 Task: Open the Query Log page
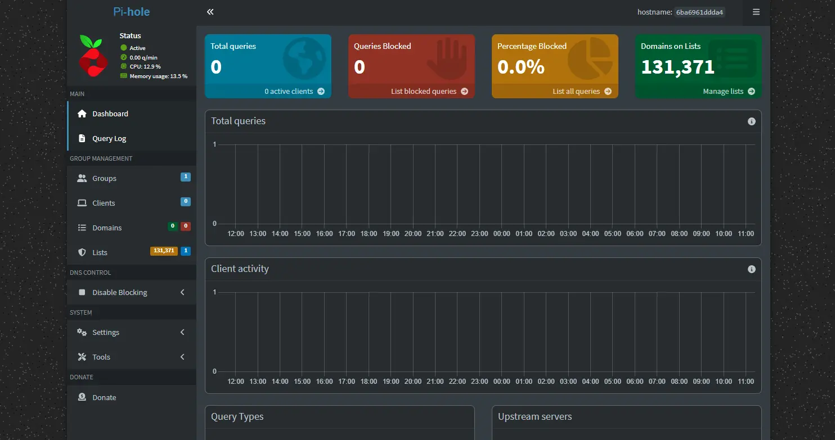[x=109, y=138]
